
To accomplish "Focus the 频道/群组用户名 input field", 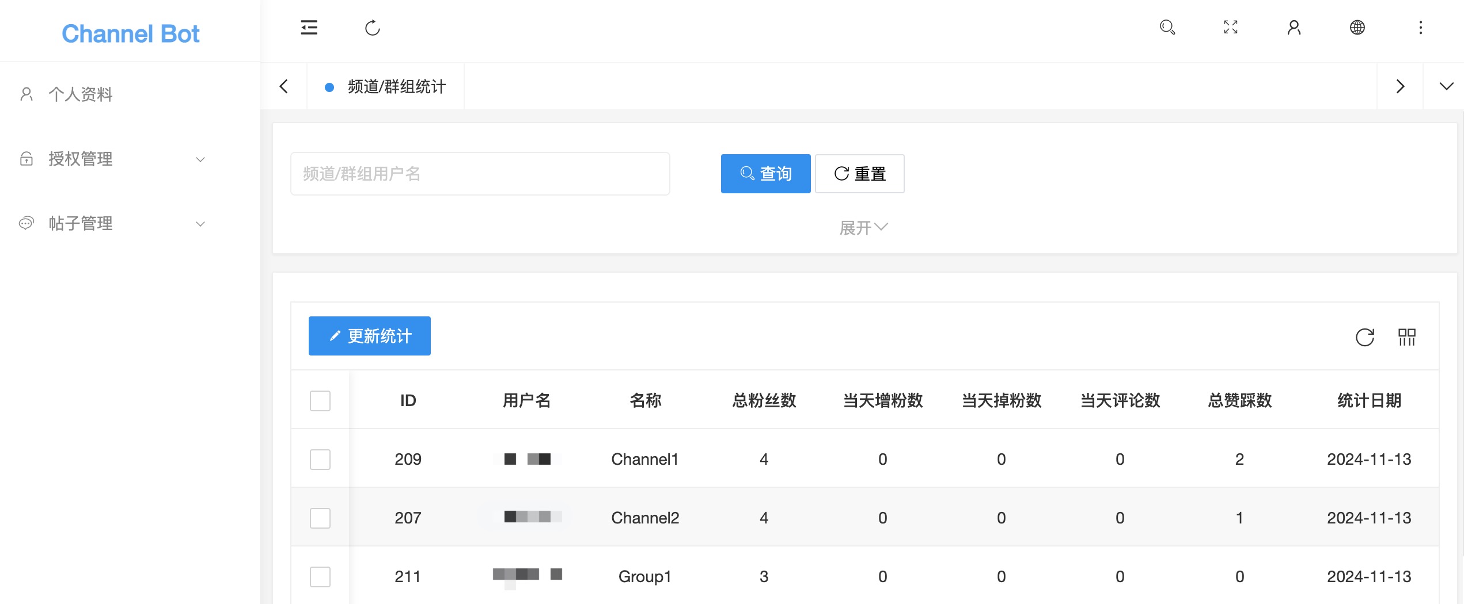I will point(480,174).
